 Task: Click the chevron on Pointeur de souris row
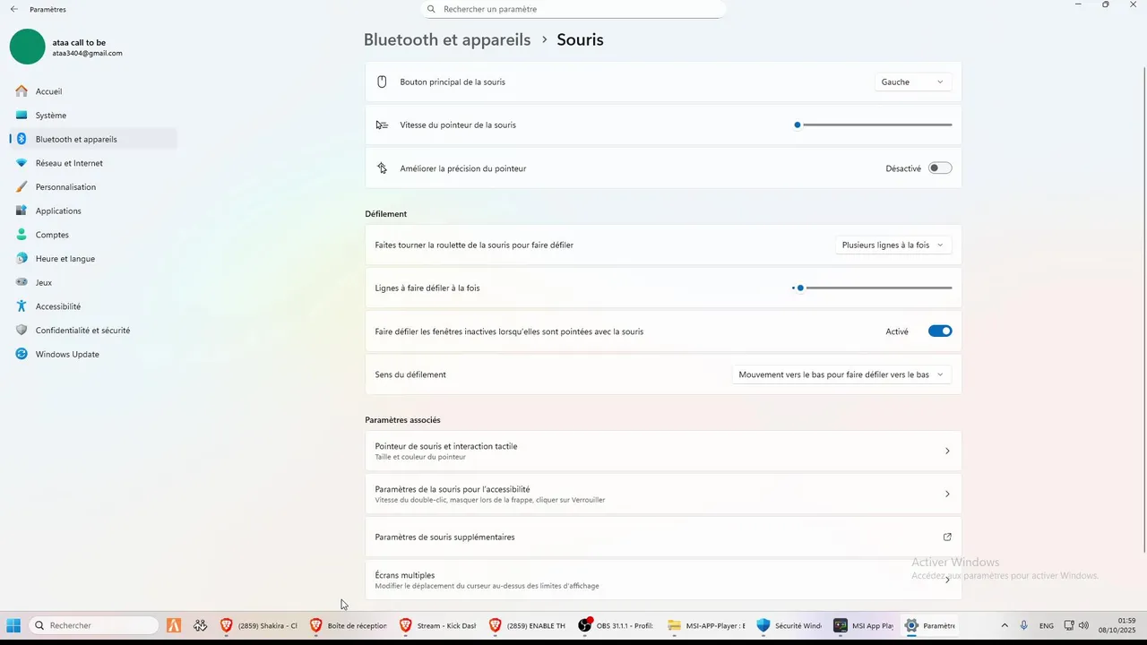(x=947, y=451)
